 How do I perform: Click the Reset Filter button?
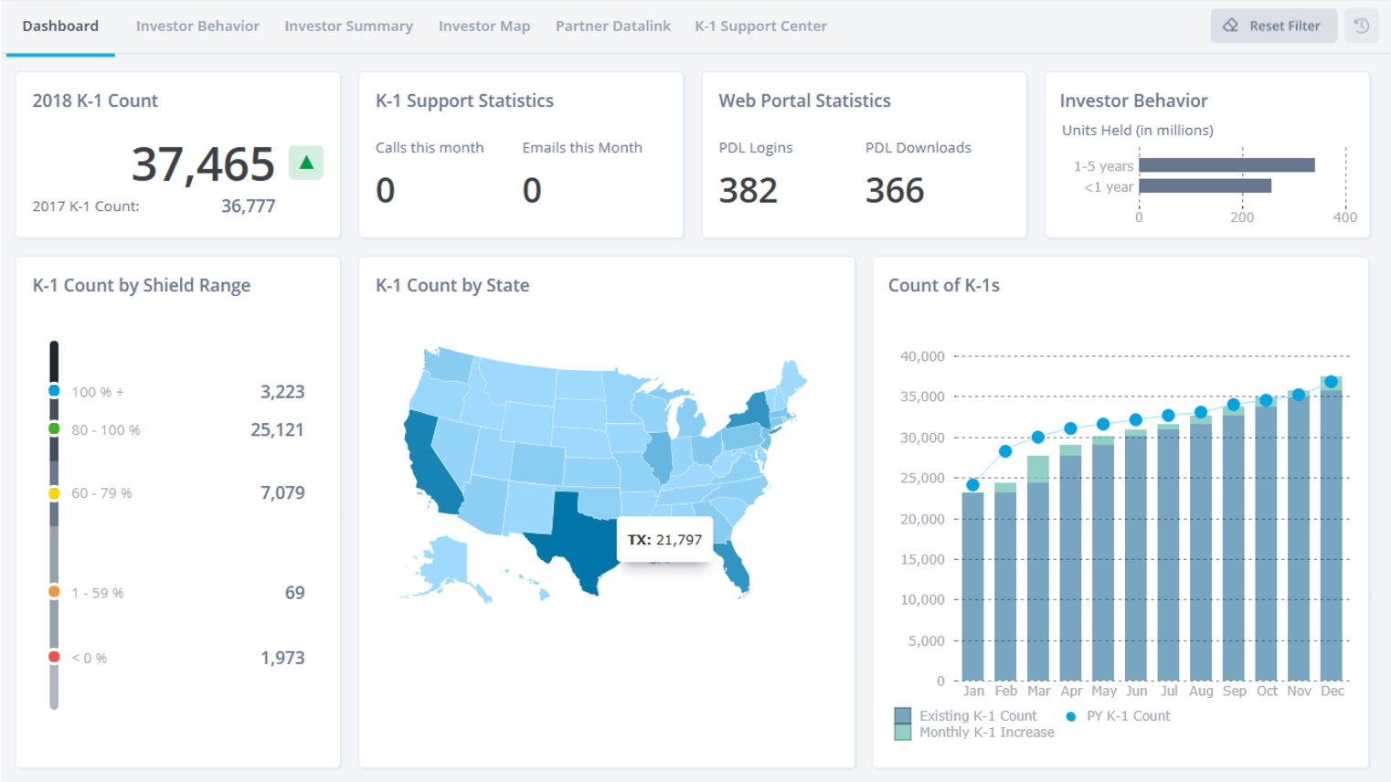tap(1273, 26)
